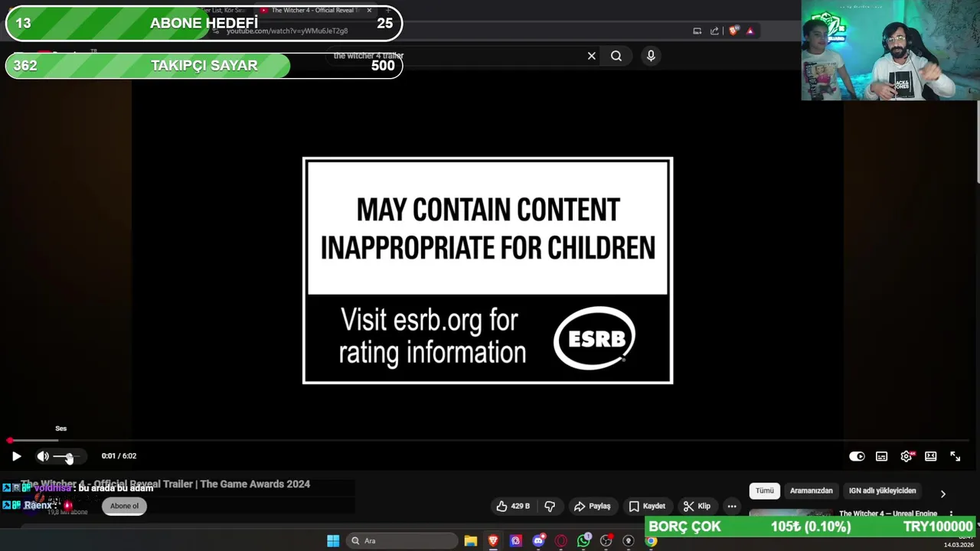
Task: Click the Paylaş share button
Action: point(592,506)
